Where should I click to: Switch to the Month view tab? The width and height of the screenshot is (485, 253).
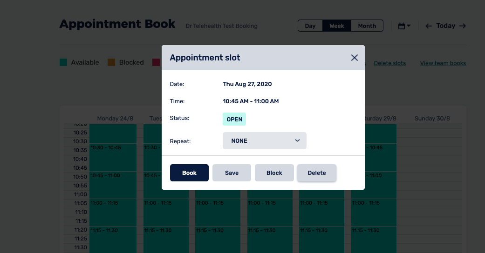[367, 26]
